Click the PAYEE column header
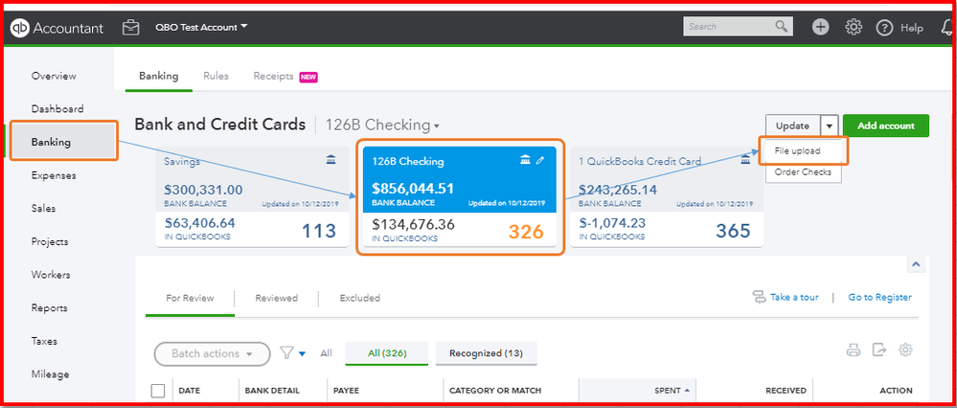The width and height of the screenshot is (957, 408). 346,391
